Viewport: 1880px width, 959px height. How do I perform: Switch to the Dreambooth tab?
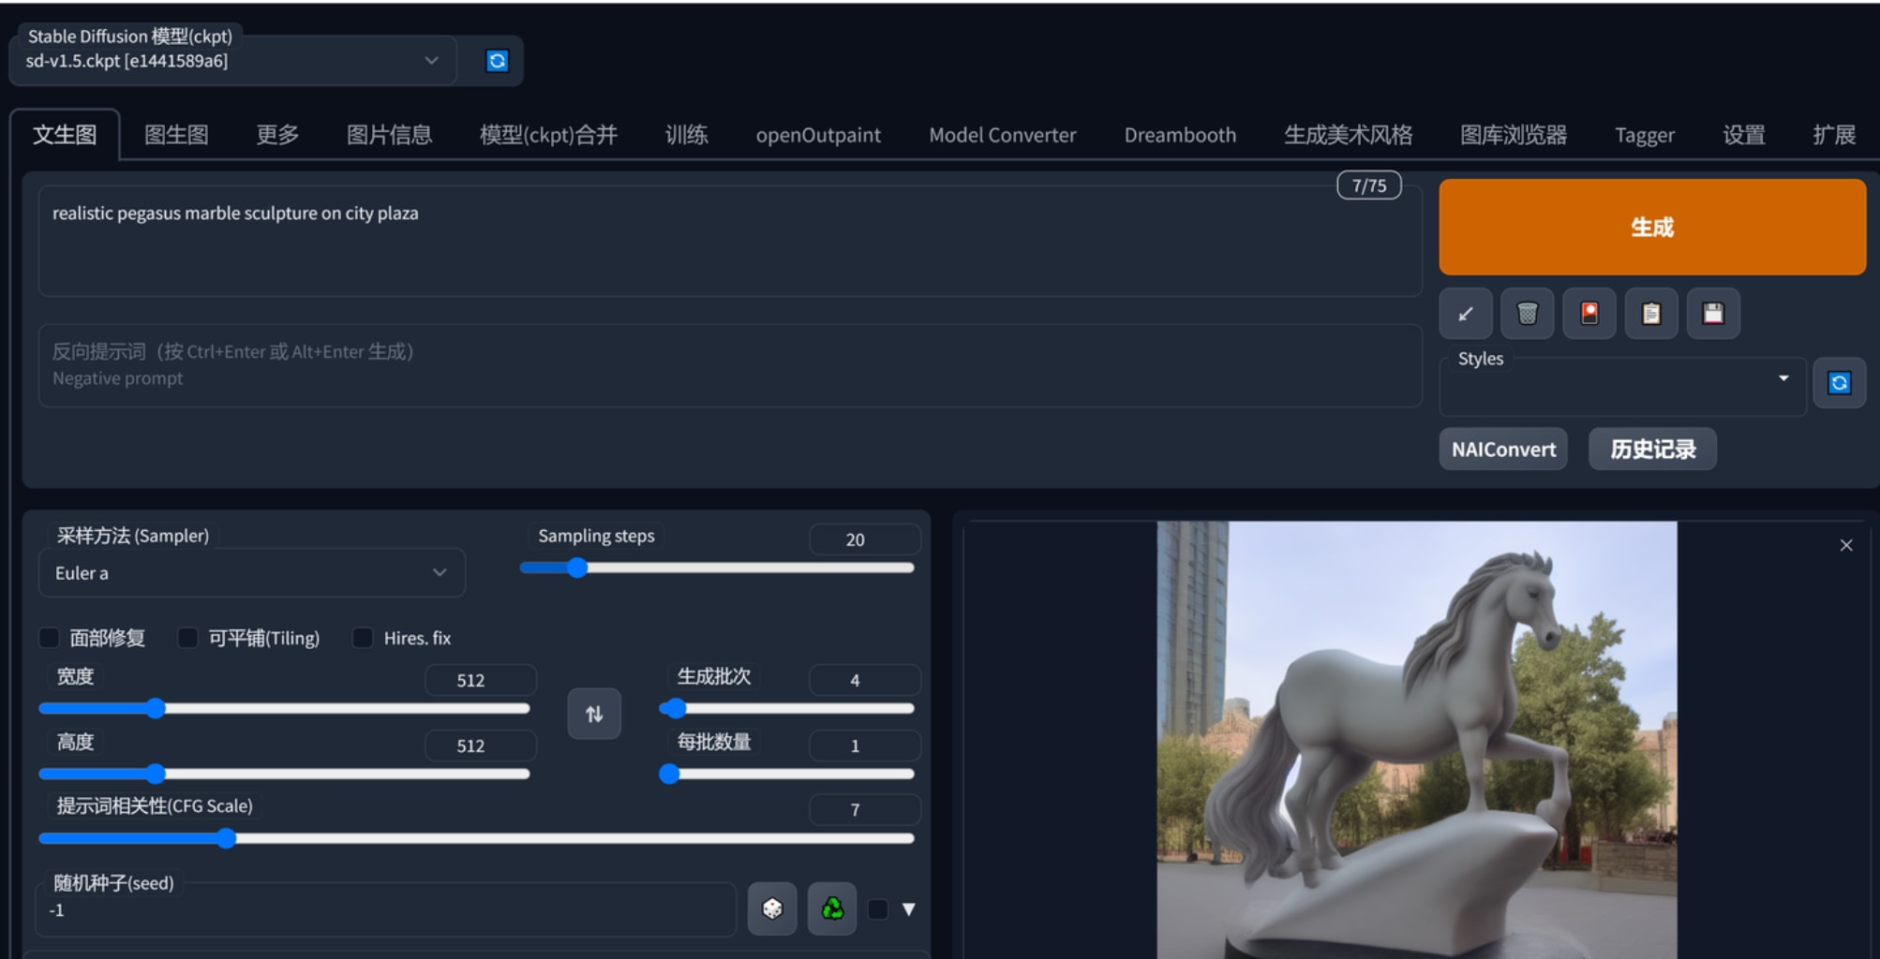click(1180, 135)
